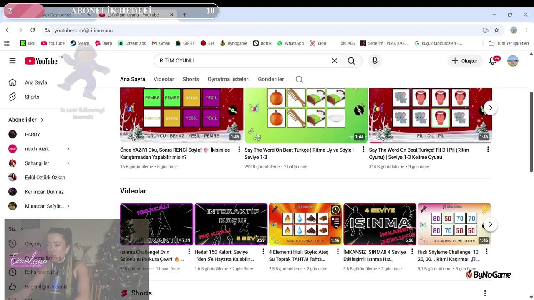Click the YouTube logo

pos(41,61)
